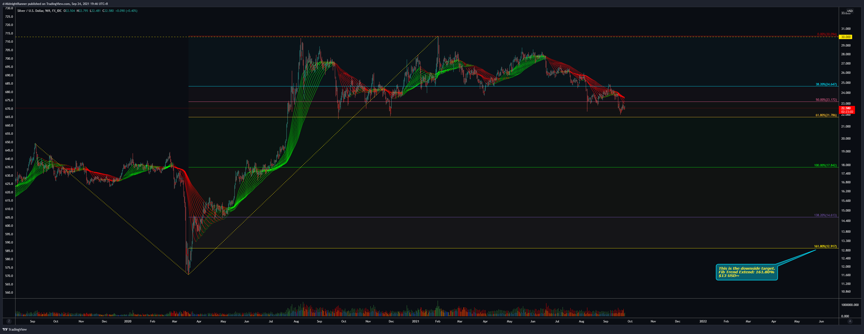Click the +0.090 (+0.40%) change value
Viewport: 864px width, 334px height.
126,11
